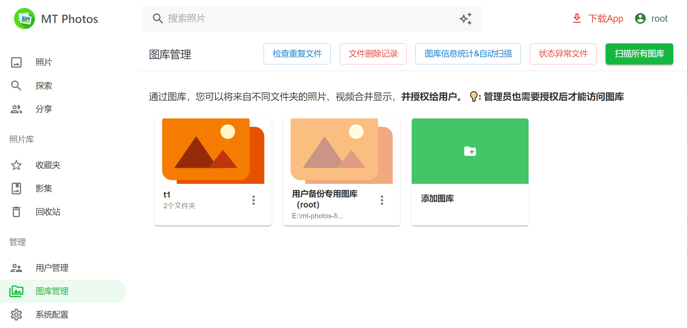688x328 pixels.
Task: Click the root user avatar icon
Action: coord(640,19)
